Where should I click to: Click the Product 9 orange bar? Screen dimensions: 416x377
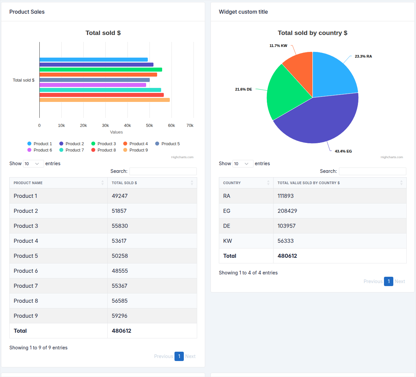click(x=105, y=100)
